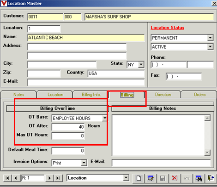Click the save disk icon
The width and height of the screenshot is (217, 187).
tap(163, 178)
